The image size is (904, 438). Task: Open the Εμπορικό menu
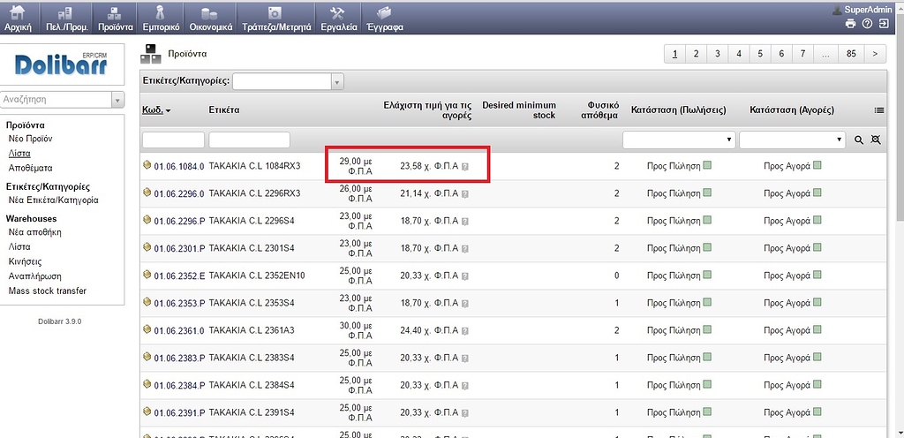pos(161,18)
